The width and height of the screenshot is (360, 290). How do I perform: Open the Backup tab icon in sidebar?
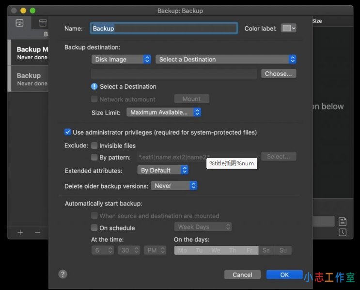pyautogui.click(x=19, y=23)
